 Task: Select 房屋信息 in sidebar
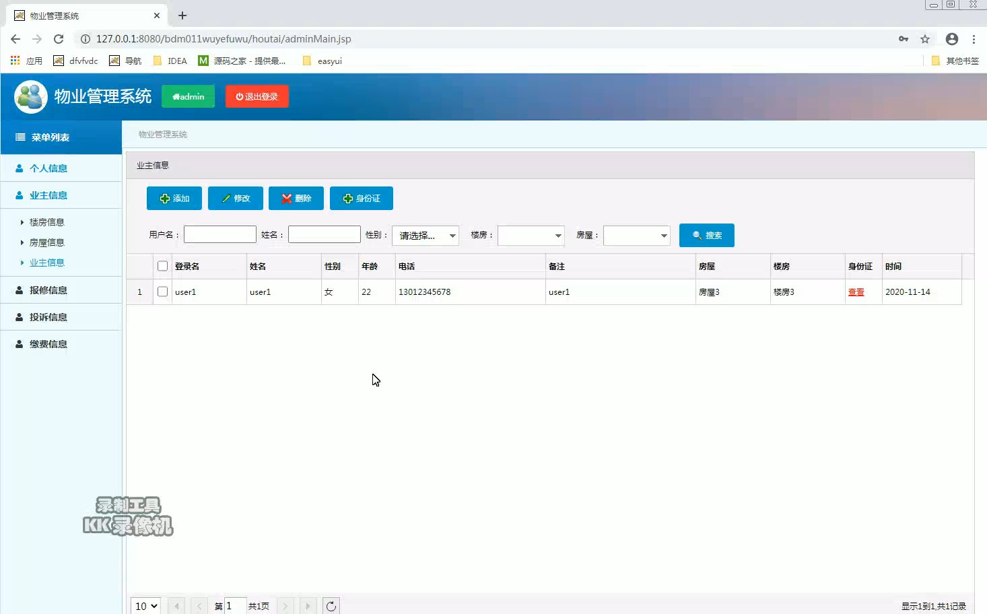point(46,242)
